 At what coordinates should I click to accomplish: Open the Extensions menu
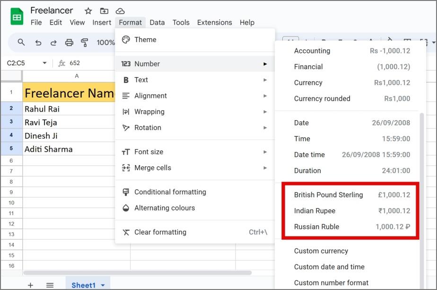[215, 23]
